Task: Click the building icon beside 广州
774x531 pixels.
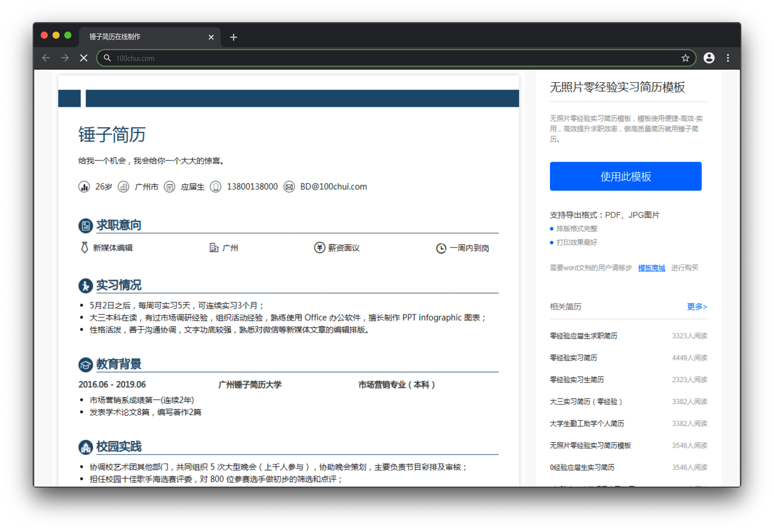Action: (x=214, y=247)
